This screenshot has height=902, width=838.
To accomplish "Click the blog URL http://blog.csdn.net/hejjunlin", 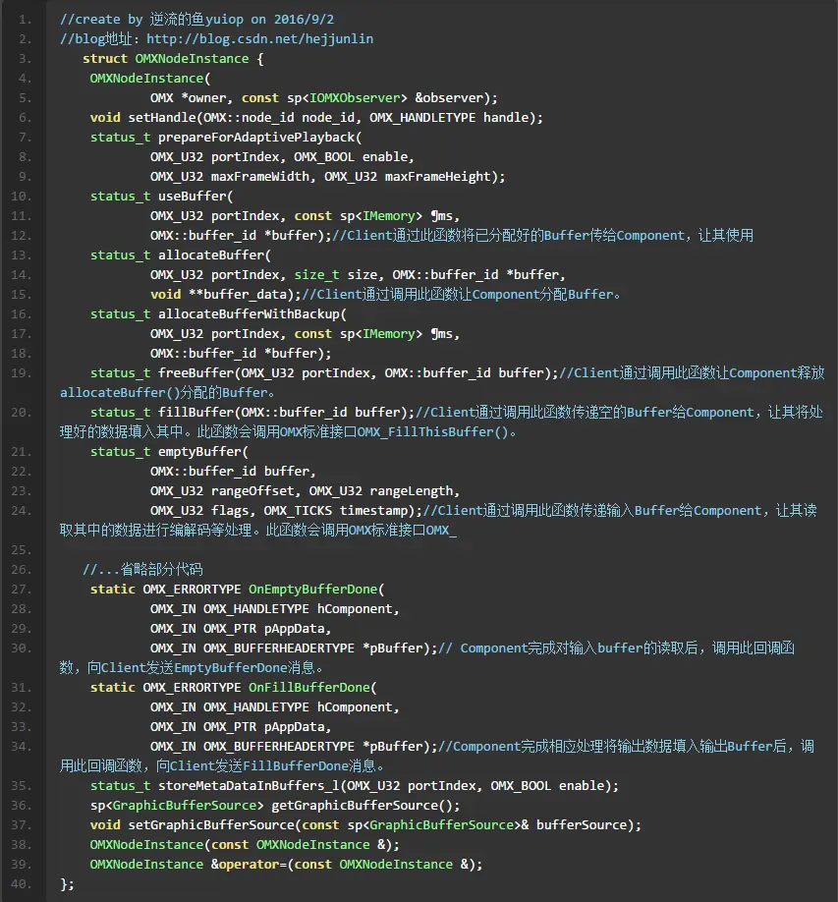I will click(259, 38).
